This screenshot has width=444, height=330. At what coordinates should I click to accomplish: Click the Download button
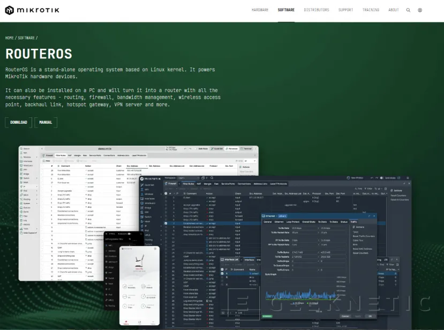18,122
